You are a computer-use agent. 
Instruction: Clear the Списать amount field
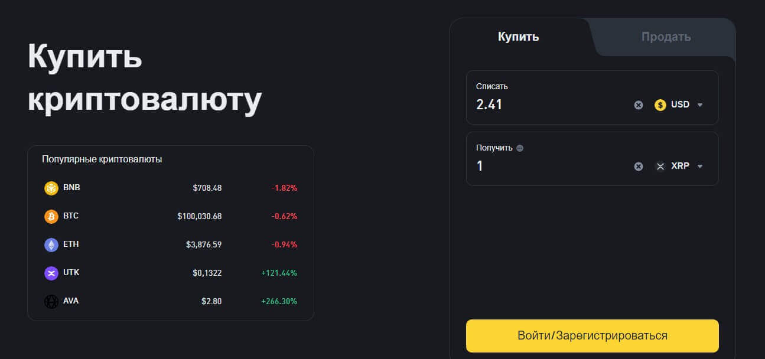pos(639,105)
